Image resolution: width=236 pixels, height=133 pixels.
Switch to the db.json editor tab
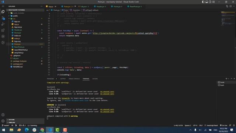(84, 7)
